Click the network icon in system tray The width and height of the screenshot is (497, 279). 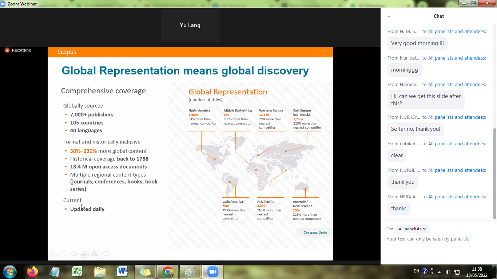tap(457, 272)
